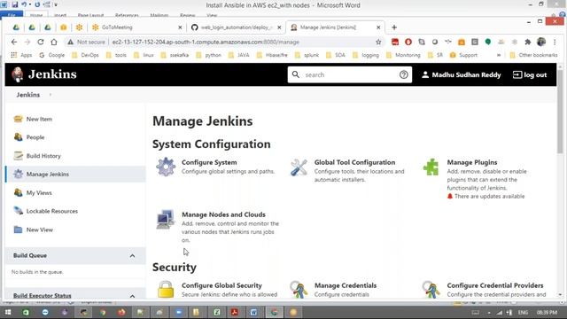The image size is (567, 319).
Task: Open Global Tool Configuration tools icon
Action: click(299, 167)
